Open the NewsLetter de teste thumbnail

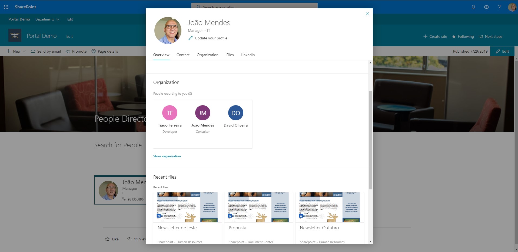pyautogui.click(x=188, y=207)
